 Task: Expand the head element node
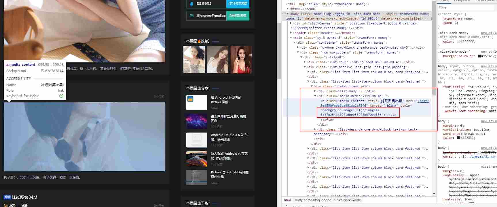coord(287,9)
